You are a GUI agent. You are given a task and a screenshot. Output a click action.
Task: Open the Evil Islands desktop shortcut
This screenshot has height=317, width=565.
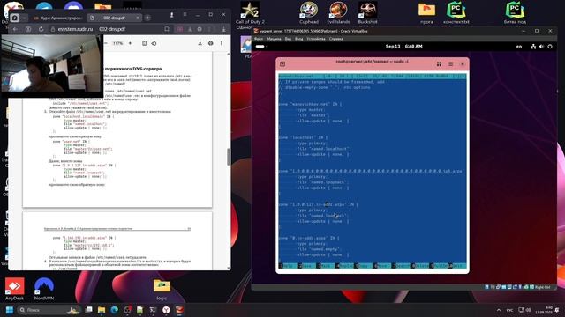pos(338,13)
